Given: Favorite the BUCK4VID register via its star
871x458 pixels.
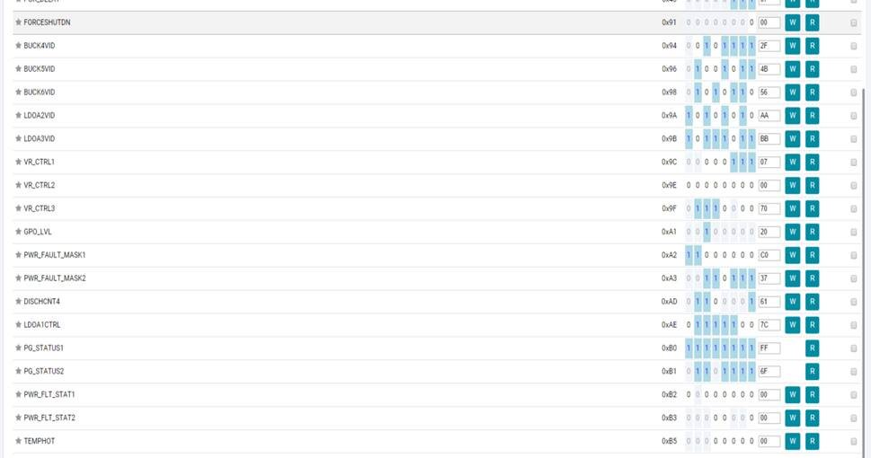Looking at the screenshot, I should [x=18, y=45].
